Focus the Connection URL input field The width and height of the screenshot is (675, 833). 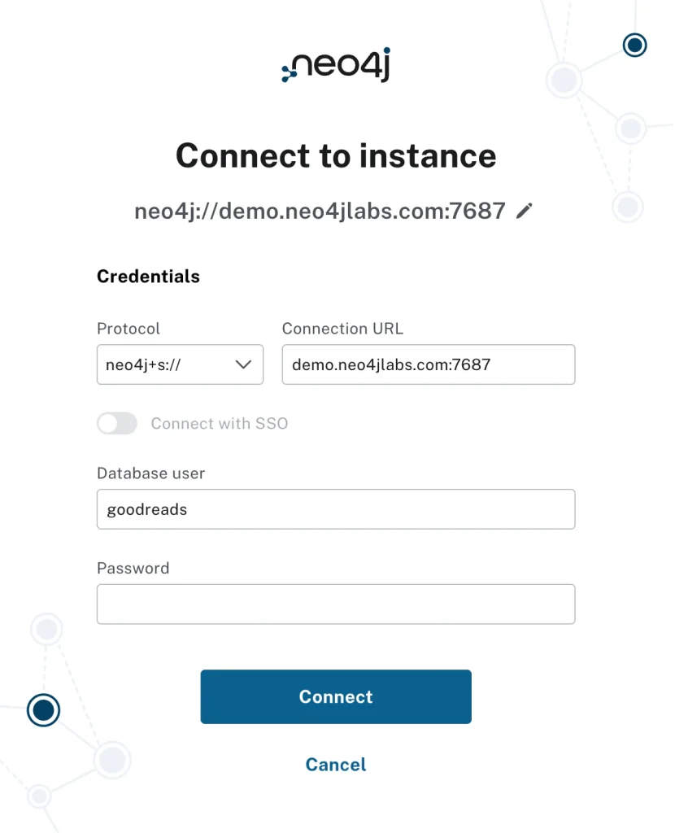pyautogui.click(x=428, y=364)
